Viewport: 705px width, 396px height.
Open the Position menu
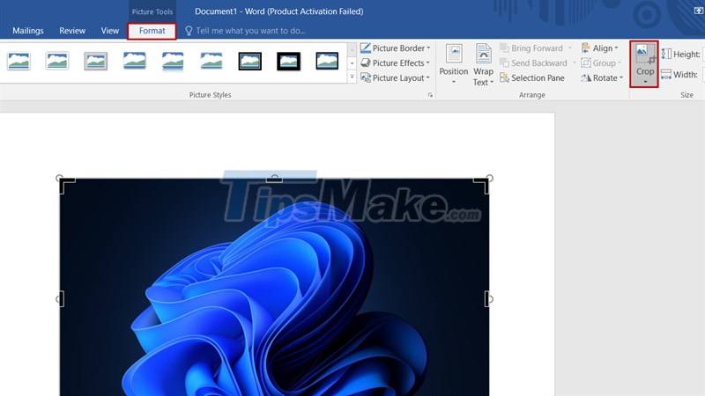point(454,64)
